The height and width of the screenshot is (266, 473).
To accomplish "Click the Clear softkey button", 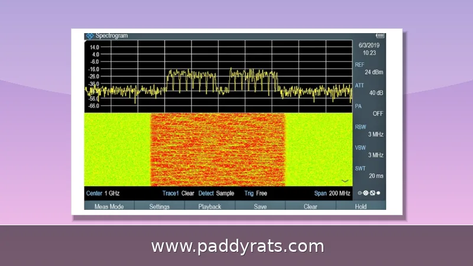I will point(310,206).
